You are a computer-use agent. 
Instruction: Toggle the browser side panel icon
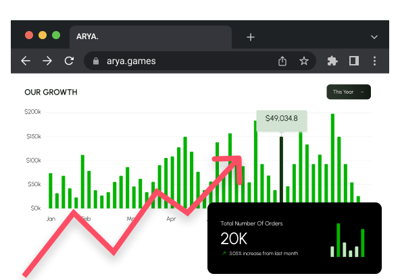(x=354, y=61)
